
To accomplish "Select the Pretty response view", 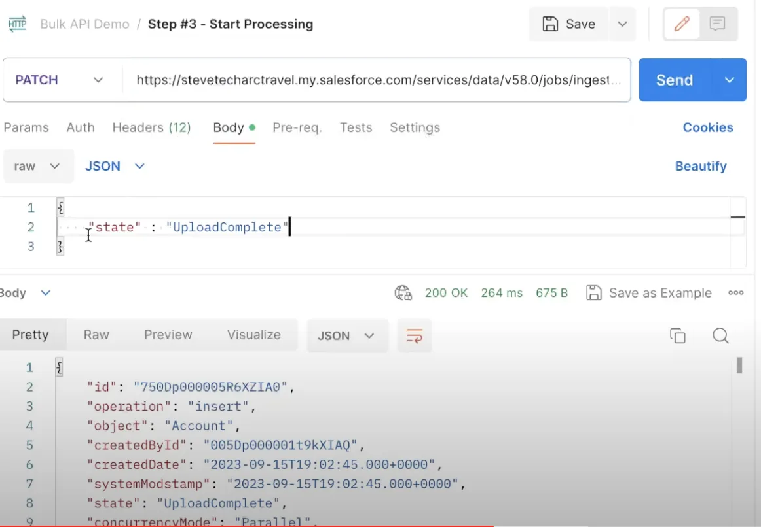I will (31, 335).
